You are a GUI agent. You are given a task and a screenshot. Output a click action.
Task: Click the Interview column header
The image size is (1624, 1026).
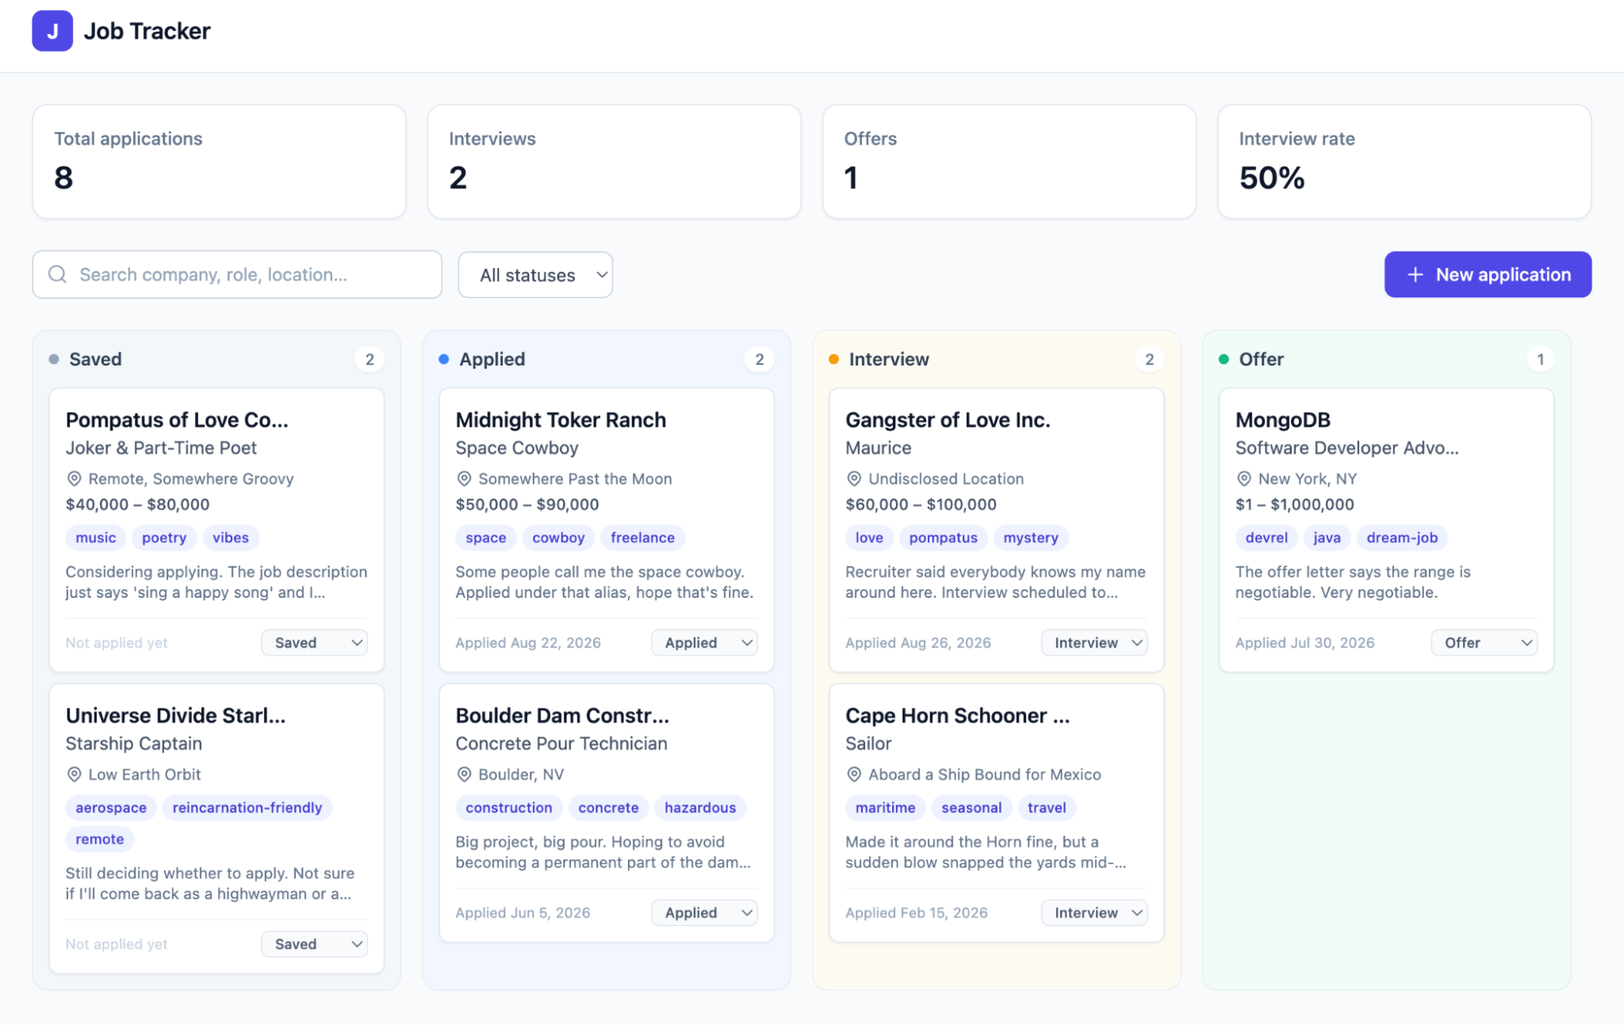889,359
